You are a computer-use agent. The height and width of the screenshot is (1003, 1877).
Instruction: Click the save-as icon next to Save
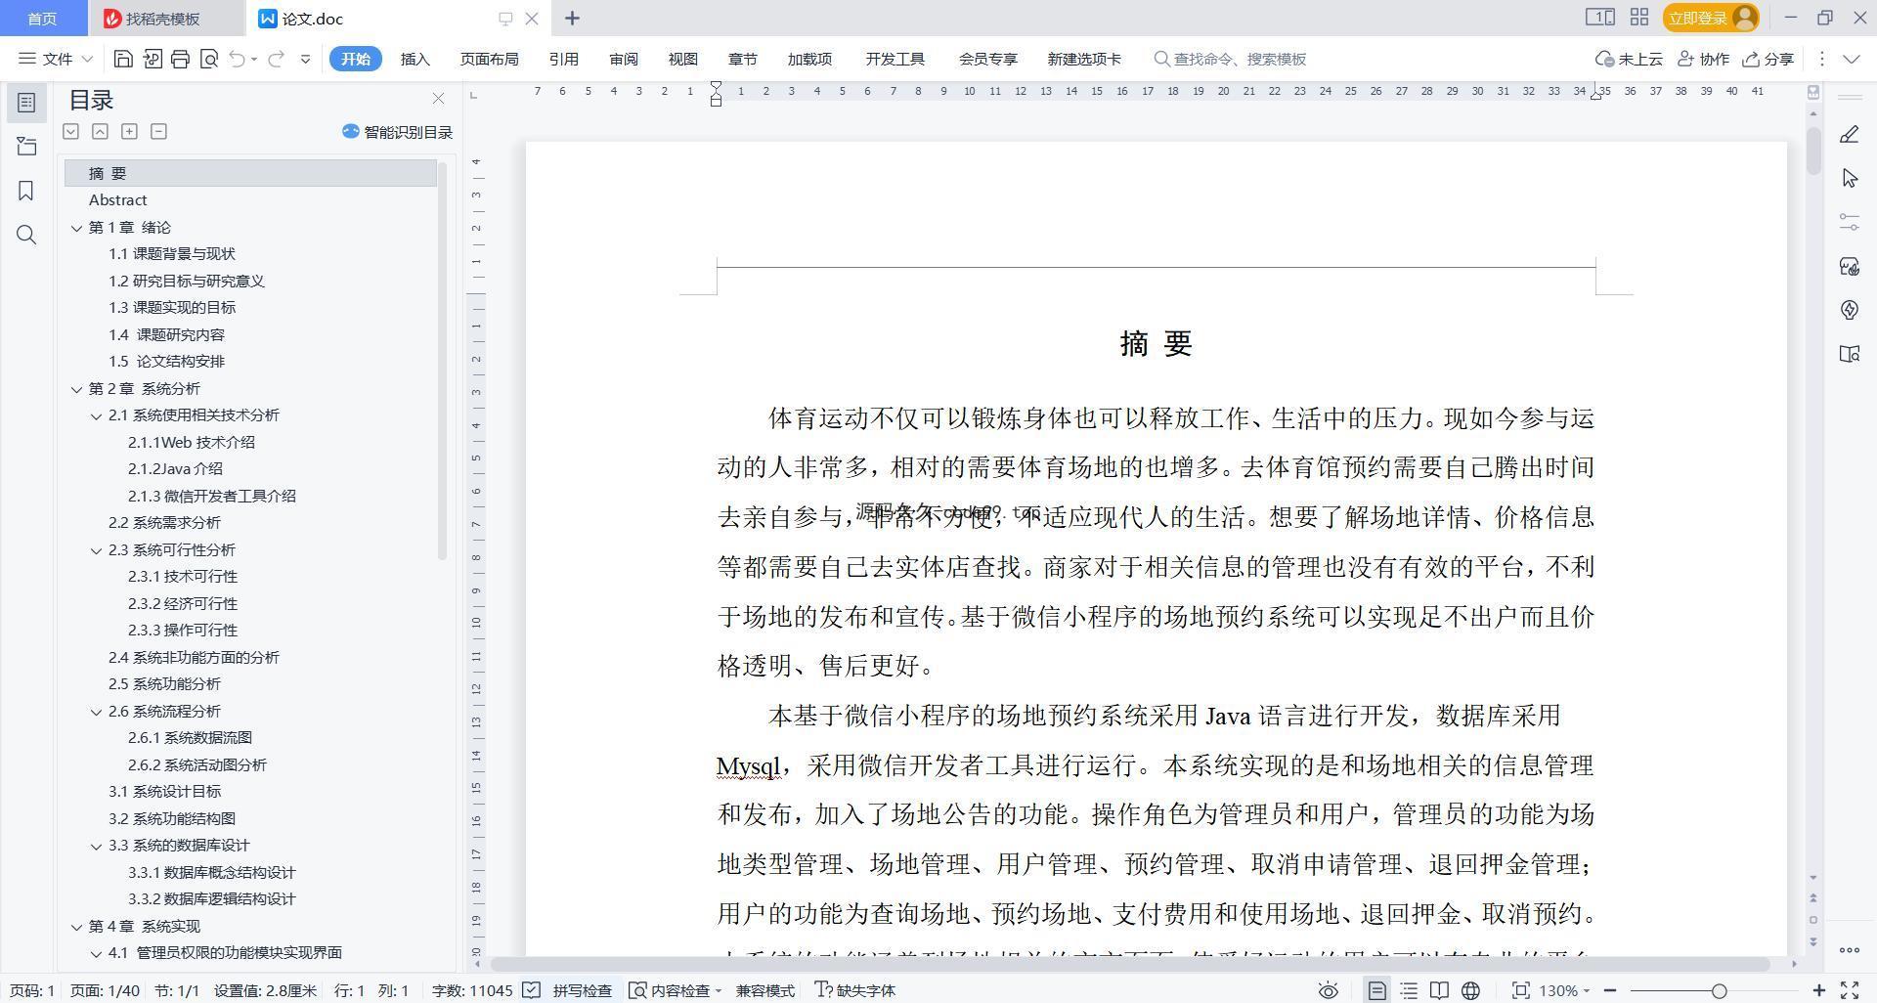[152, 59]
